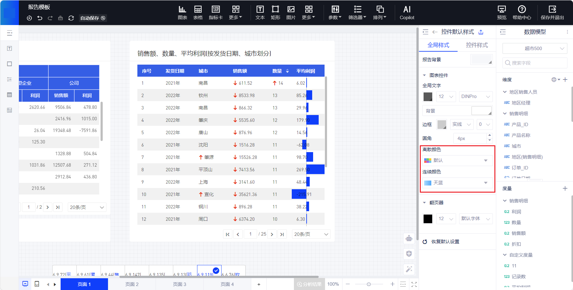Open the 超市500 data model dropdown
The width and height of the screenshot is (573, 290).
(x=535, y=49)
